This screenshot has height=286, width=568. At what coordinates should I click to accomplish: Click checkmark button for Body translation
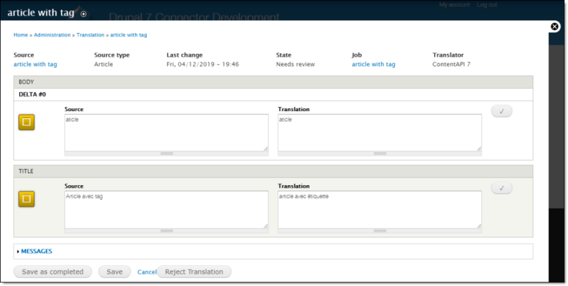click(x=501, y=112)
